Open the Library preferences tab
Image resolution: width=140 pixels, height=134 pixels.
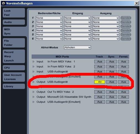tap(14, 86)
